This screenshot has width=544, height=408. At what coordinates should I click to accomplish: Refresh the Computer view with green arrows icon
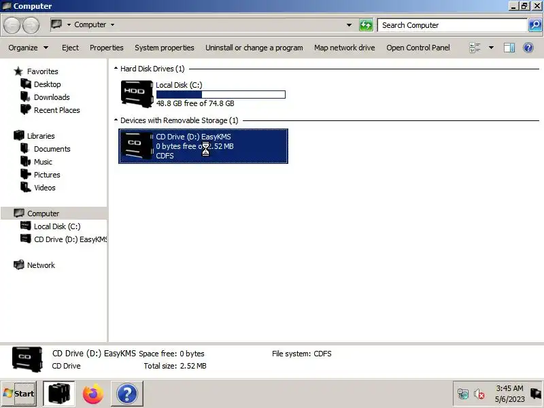pos(366,25)
